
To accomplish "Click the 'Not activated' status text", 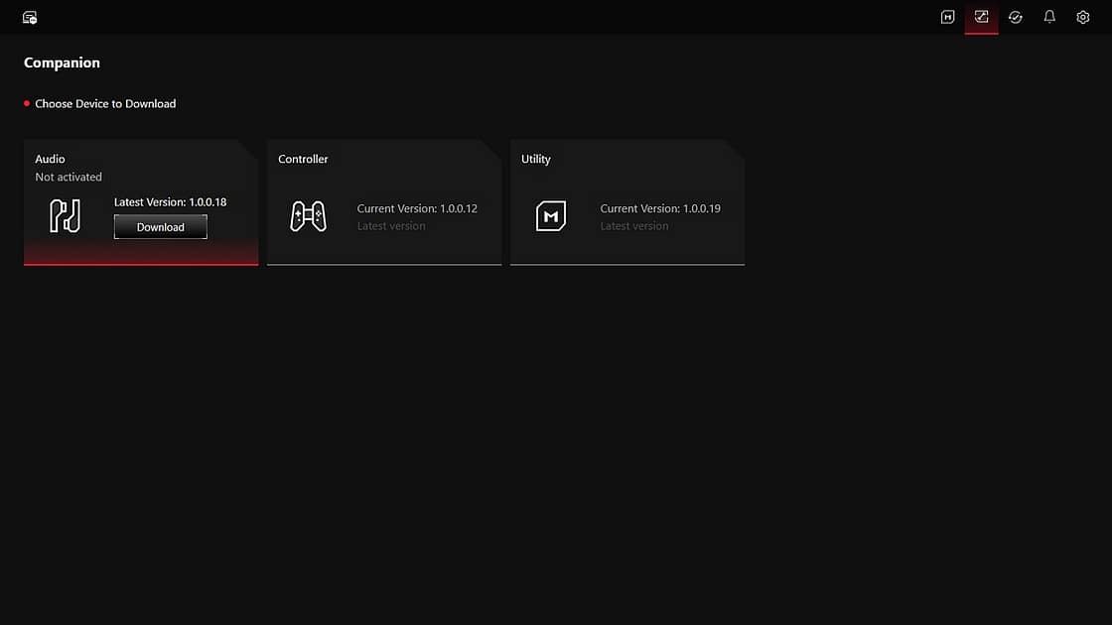I will [69, 177].
